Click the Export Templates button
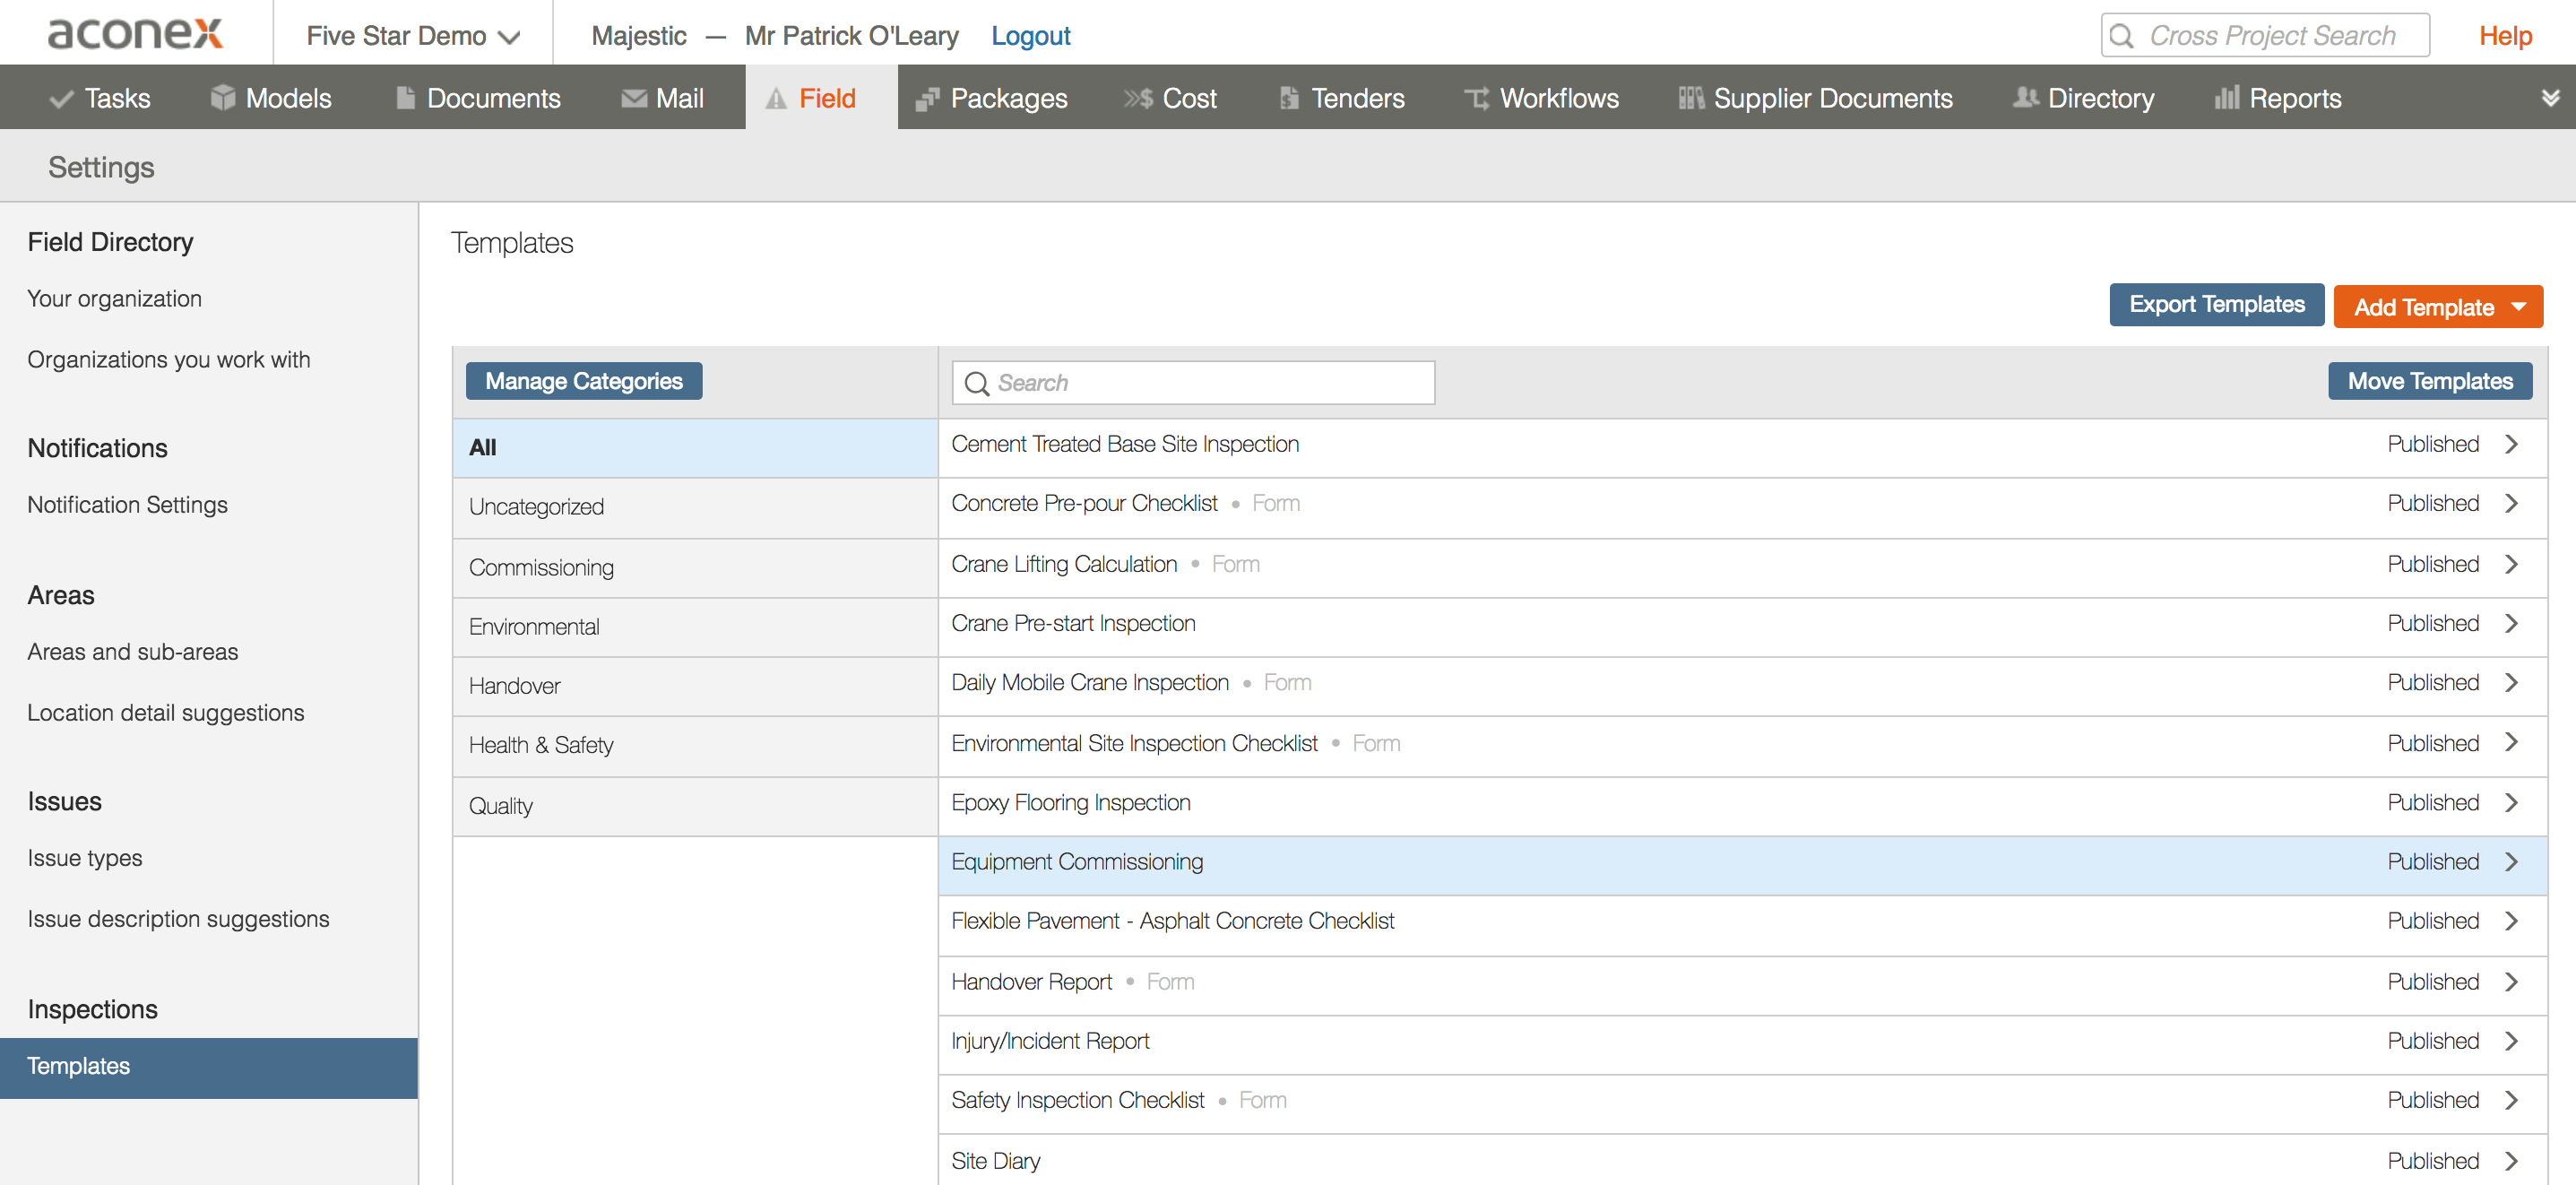 [2216, 305]
